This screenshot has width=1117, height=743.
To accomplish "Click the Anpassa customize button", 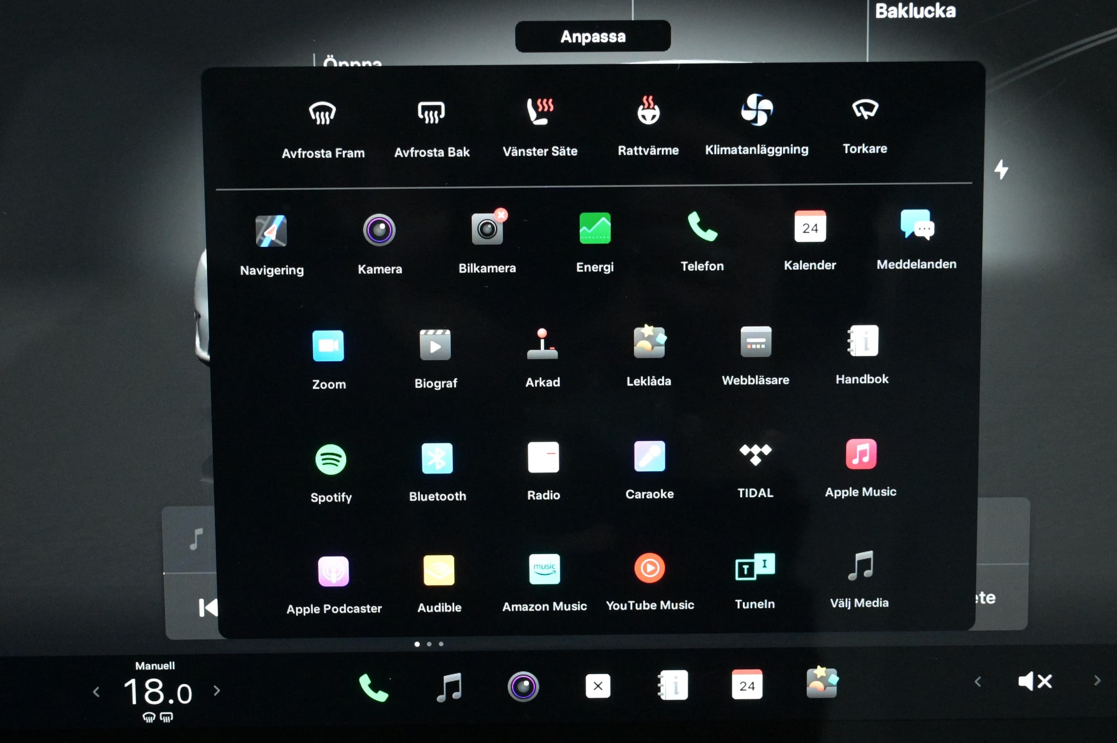I will click(x=593, y=36).
